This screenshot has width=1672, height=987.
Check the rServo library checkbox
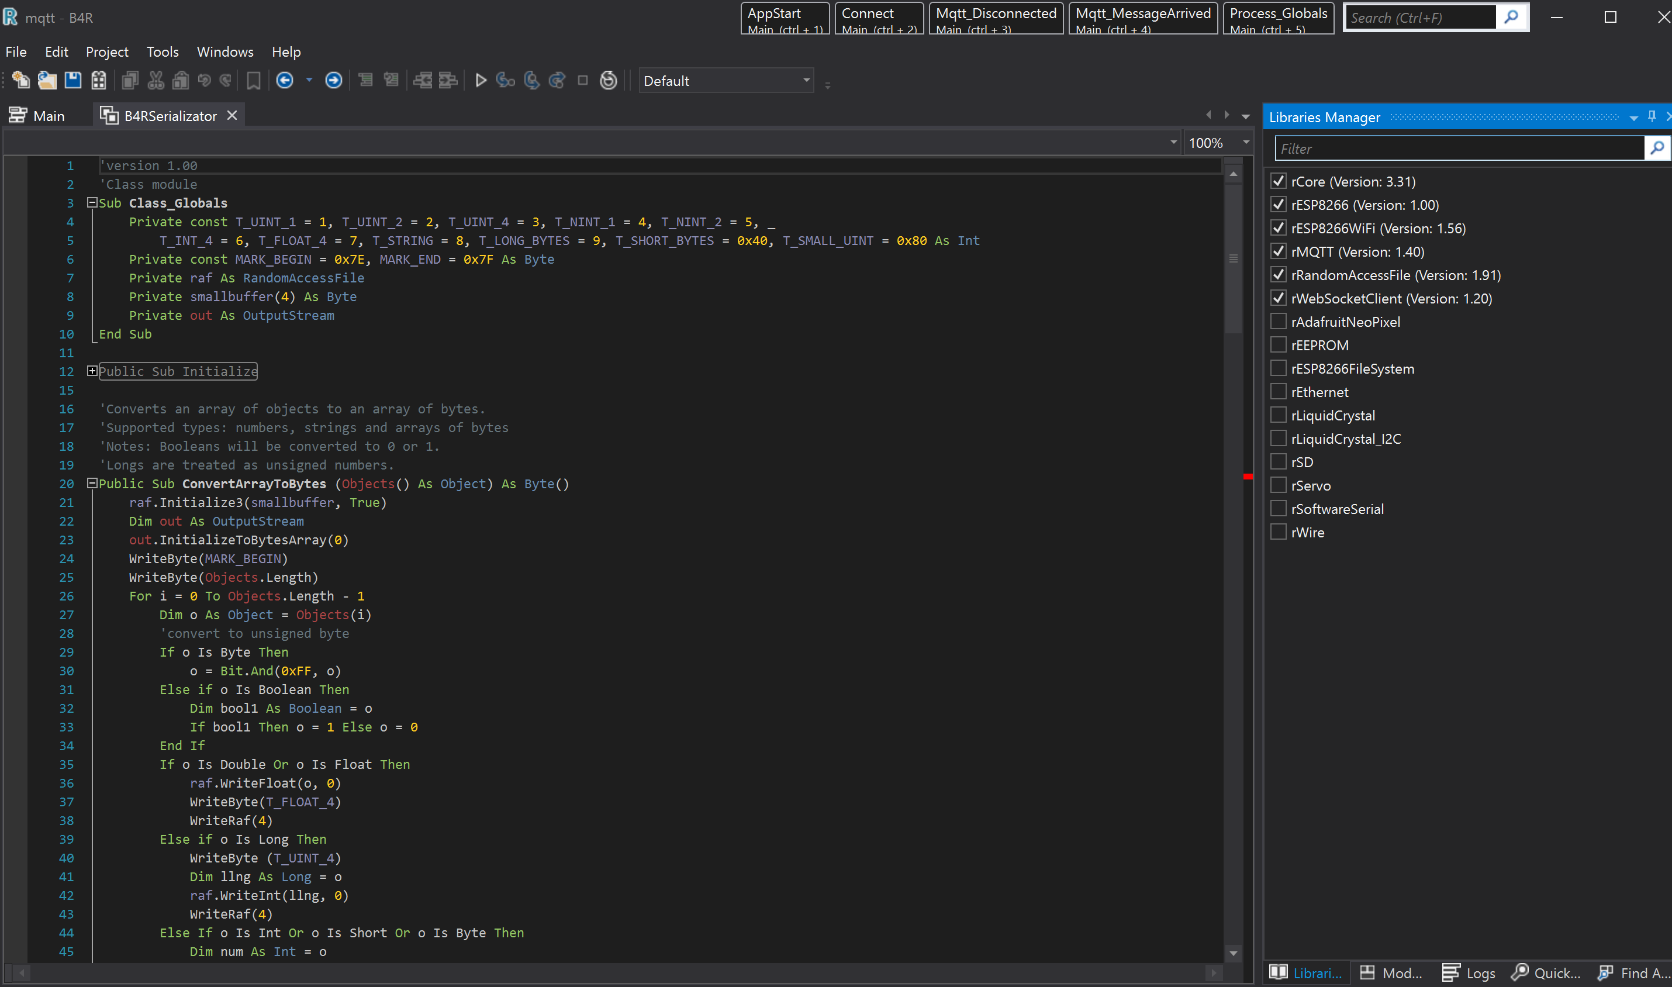(1278, 485)
